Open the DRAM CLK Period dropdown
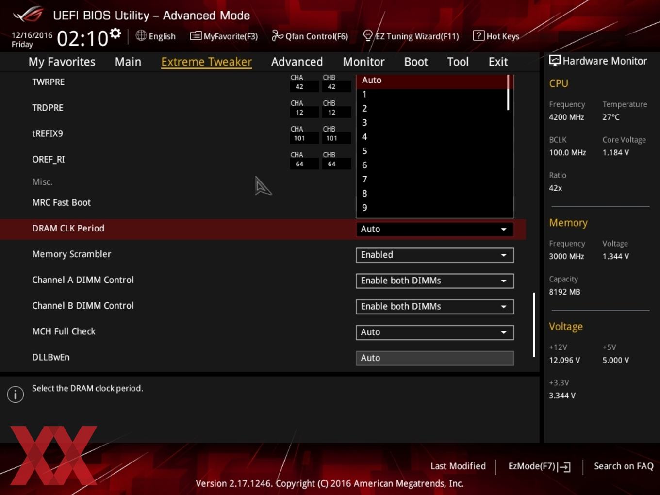The height and width of the screenshot is (495, 660). click(435, 229)
